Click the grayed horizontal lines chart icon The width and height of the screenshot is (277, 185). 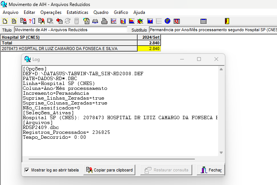tap(159, 21)
